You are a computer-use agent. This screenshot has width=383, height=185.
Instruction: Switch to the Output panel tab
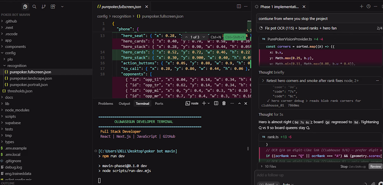point(124,103)
